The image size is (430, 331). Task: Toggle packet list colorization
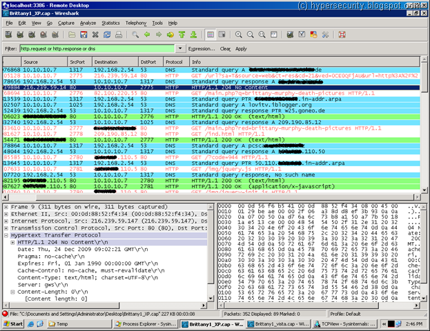tap(211, 34)
